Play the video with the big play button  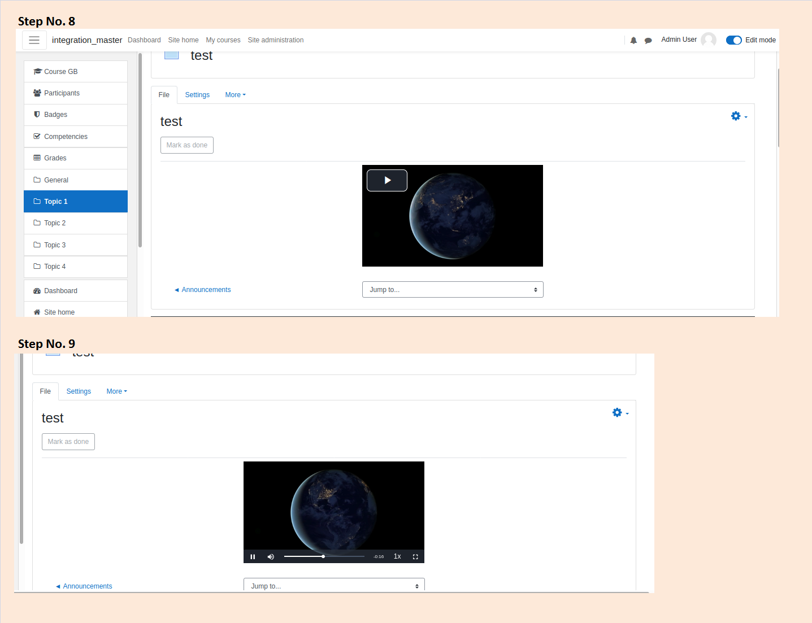pyautogui.click(x=387, y=181)
